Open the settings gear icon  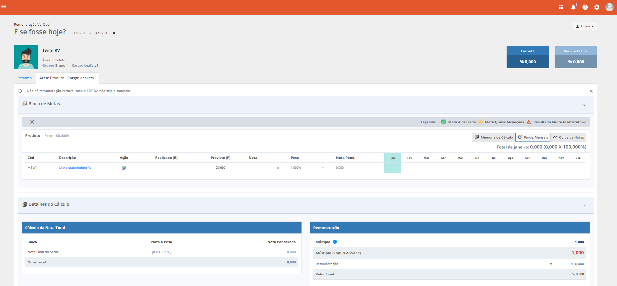click(597, 7)
